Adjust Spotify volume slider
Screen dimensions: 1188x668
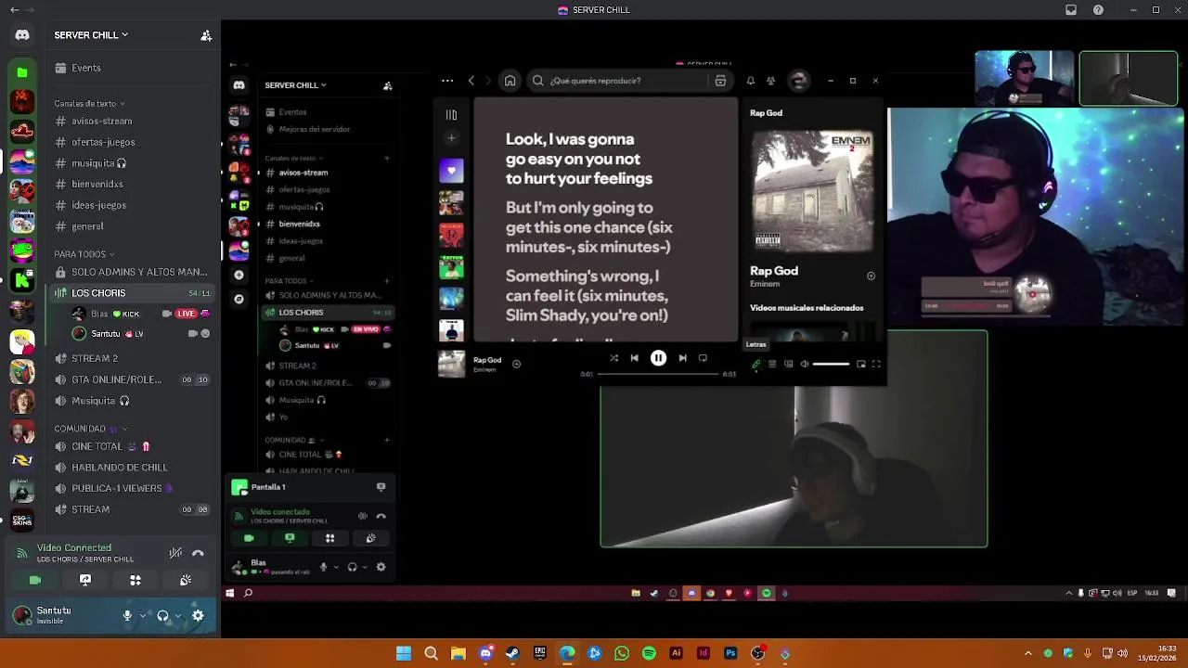pos(831,364)
